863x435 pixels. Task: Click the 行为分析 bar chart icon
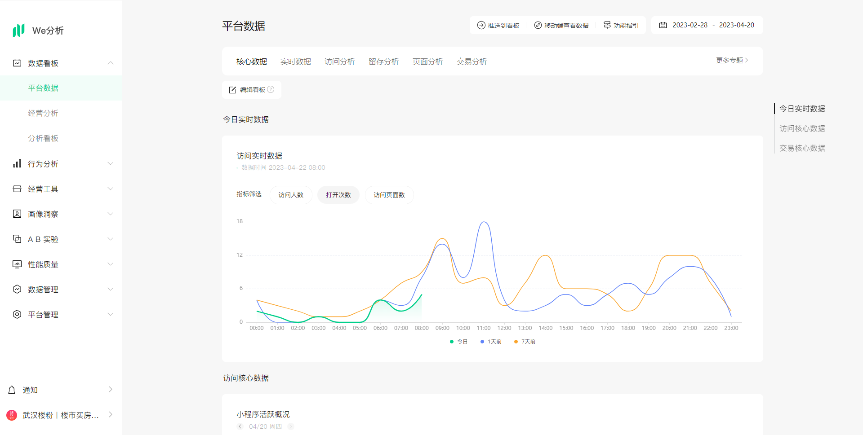pyautogui.click(x=17, y=164)
